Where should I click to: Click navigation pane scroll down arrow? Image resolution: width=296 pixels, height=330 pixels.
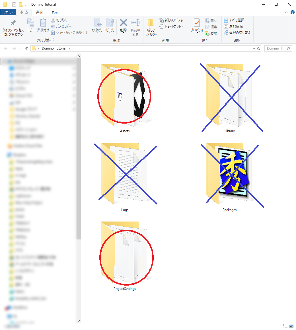click(x=79, y=321)
